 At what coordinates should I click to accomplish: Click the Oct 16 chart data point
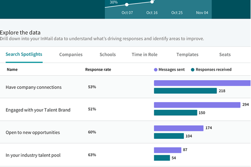coord(152,2)
